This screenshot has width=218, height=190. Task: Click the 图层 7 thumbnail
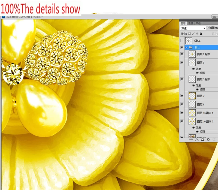192,96
